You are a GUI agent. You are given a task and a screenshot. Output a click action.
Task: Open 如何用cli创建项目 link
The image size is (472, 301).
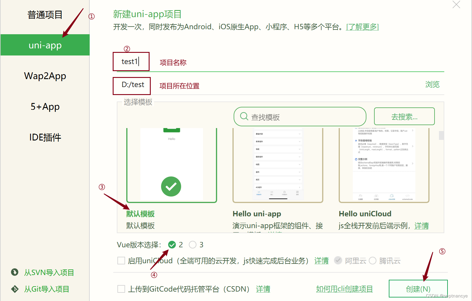(345, 289)
